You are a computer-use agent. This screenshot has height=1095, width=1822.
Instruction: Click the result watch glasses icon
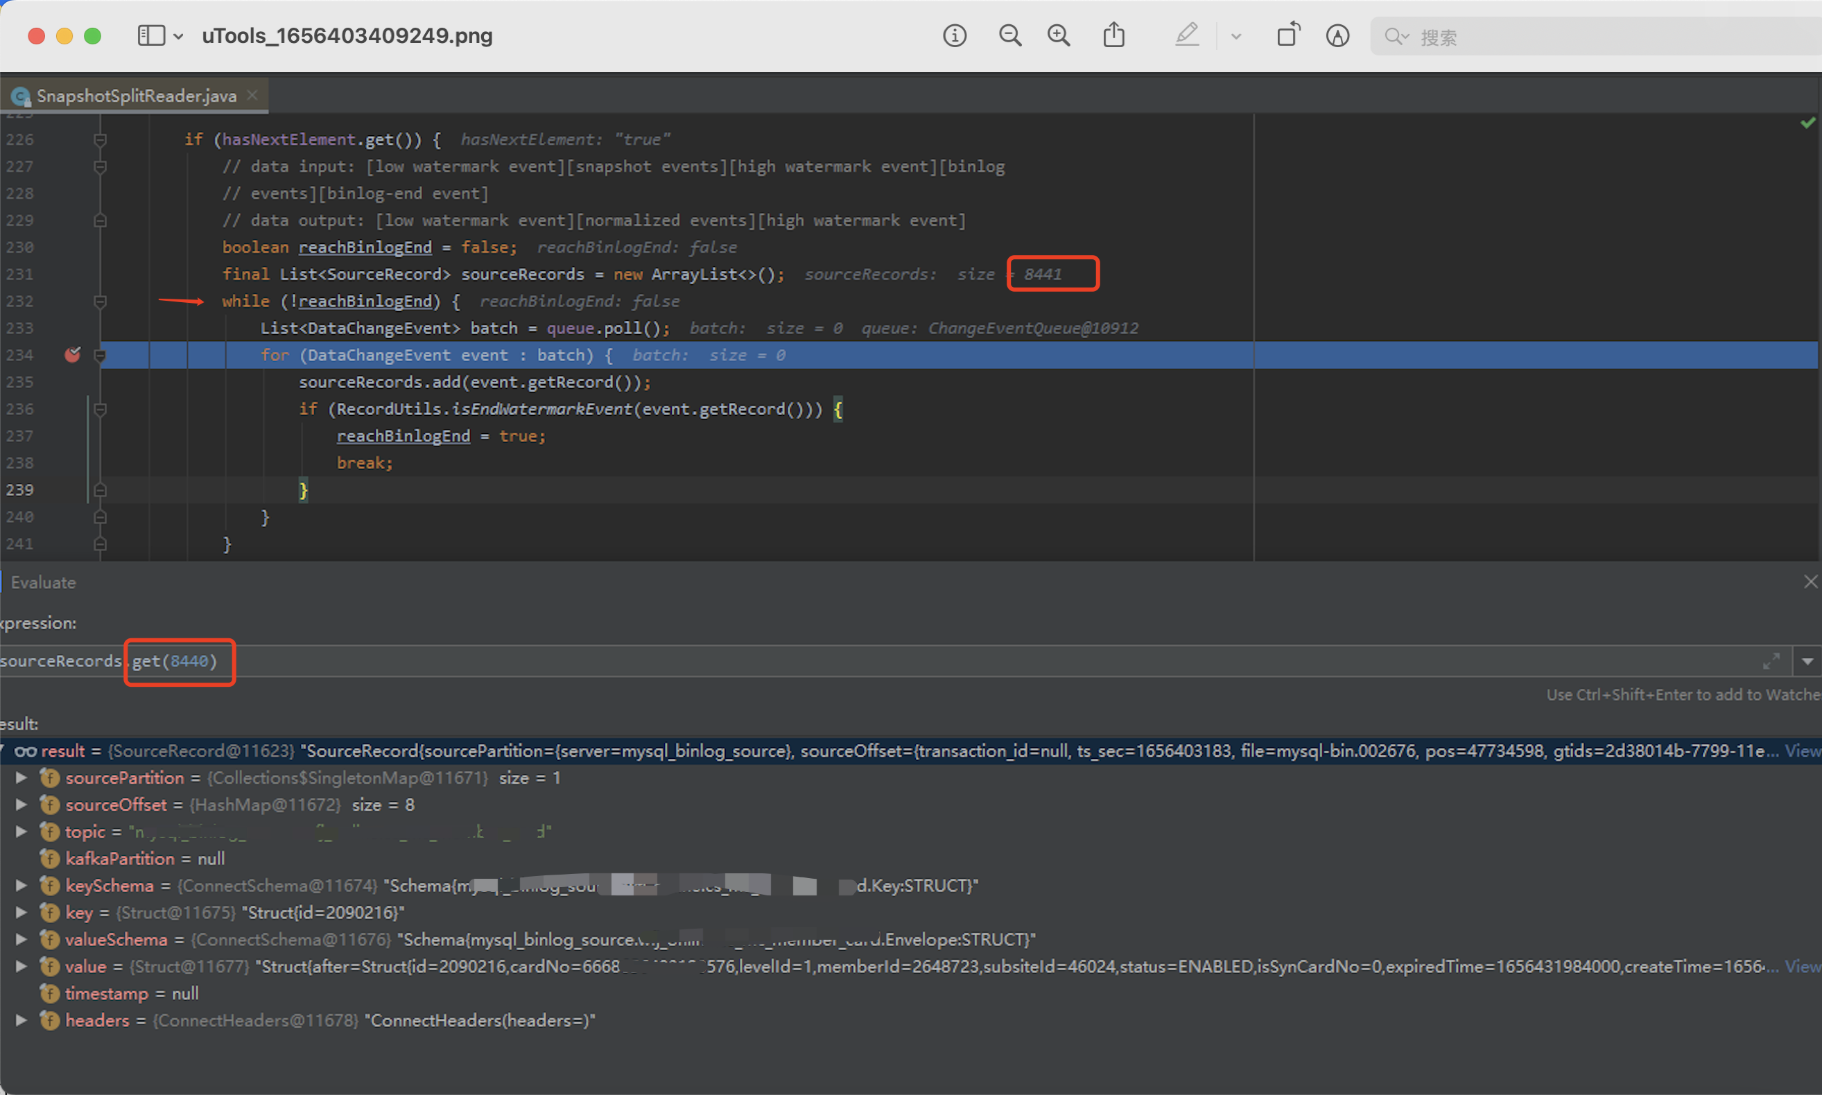(x=26, y=752)
